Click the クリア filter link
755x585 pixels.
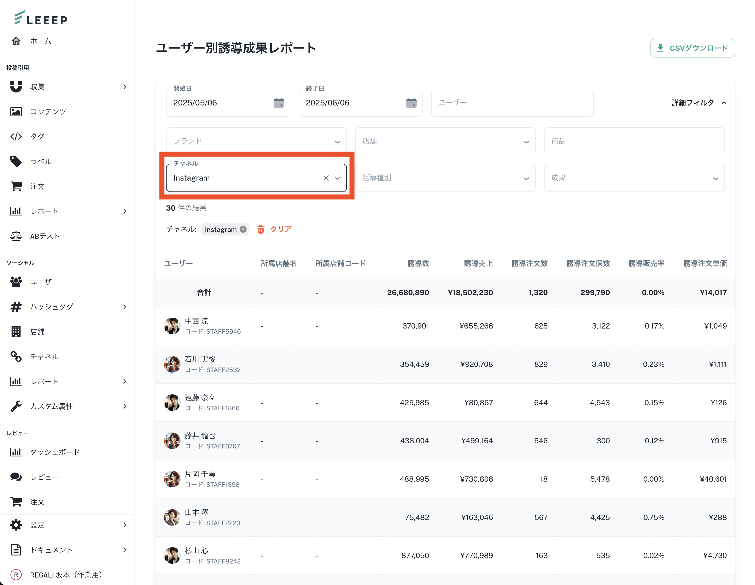281,229
